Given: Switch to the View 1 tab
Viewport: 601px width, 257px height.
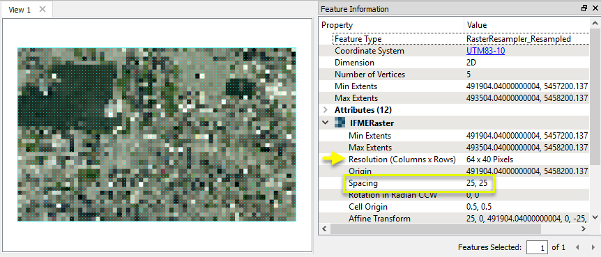Looking at the screenshot, I should (x=20, y=10).
